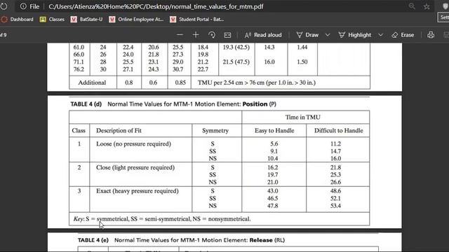Click 'TABLE 4 (d)' heading text

point(86,104)
